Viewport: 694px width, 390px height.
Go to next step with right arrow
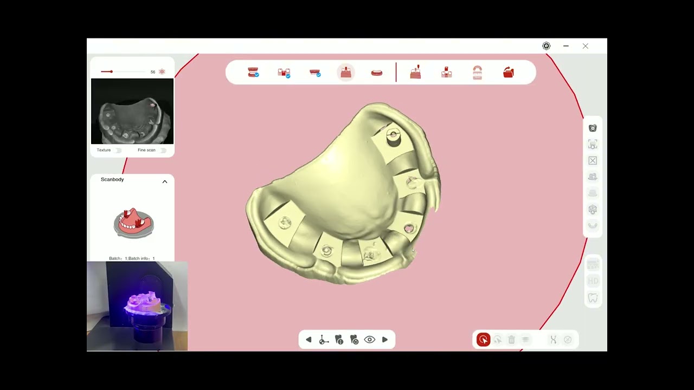[x=385, y=340]
